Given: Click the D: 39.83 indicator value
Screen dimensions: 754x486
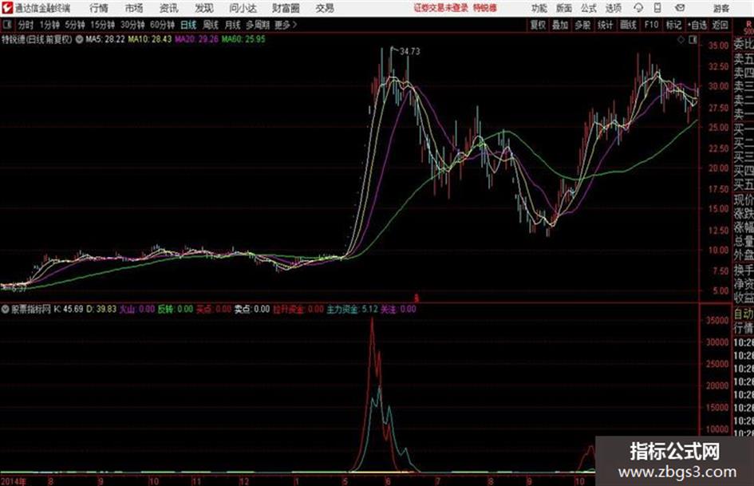Looking at the screenshot, I should pos(101,309).
